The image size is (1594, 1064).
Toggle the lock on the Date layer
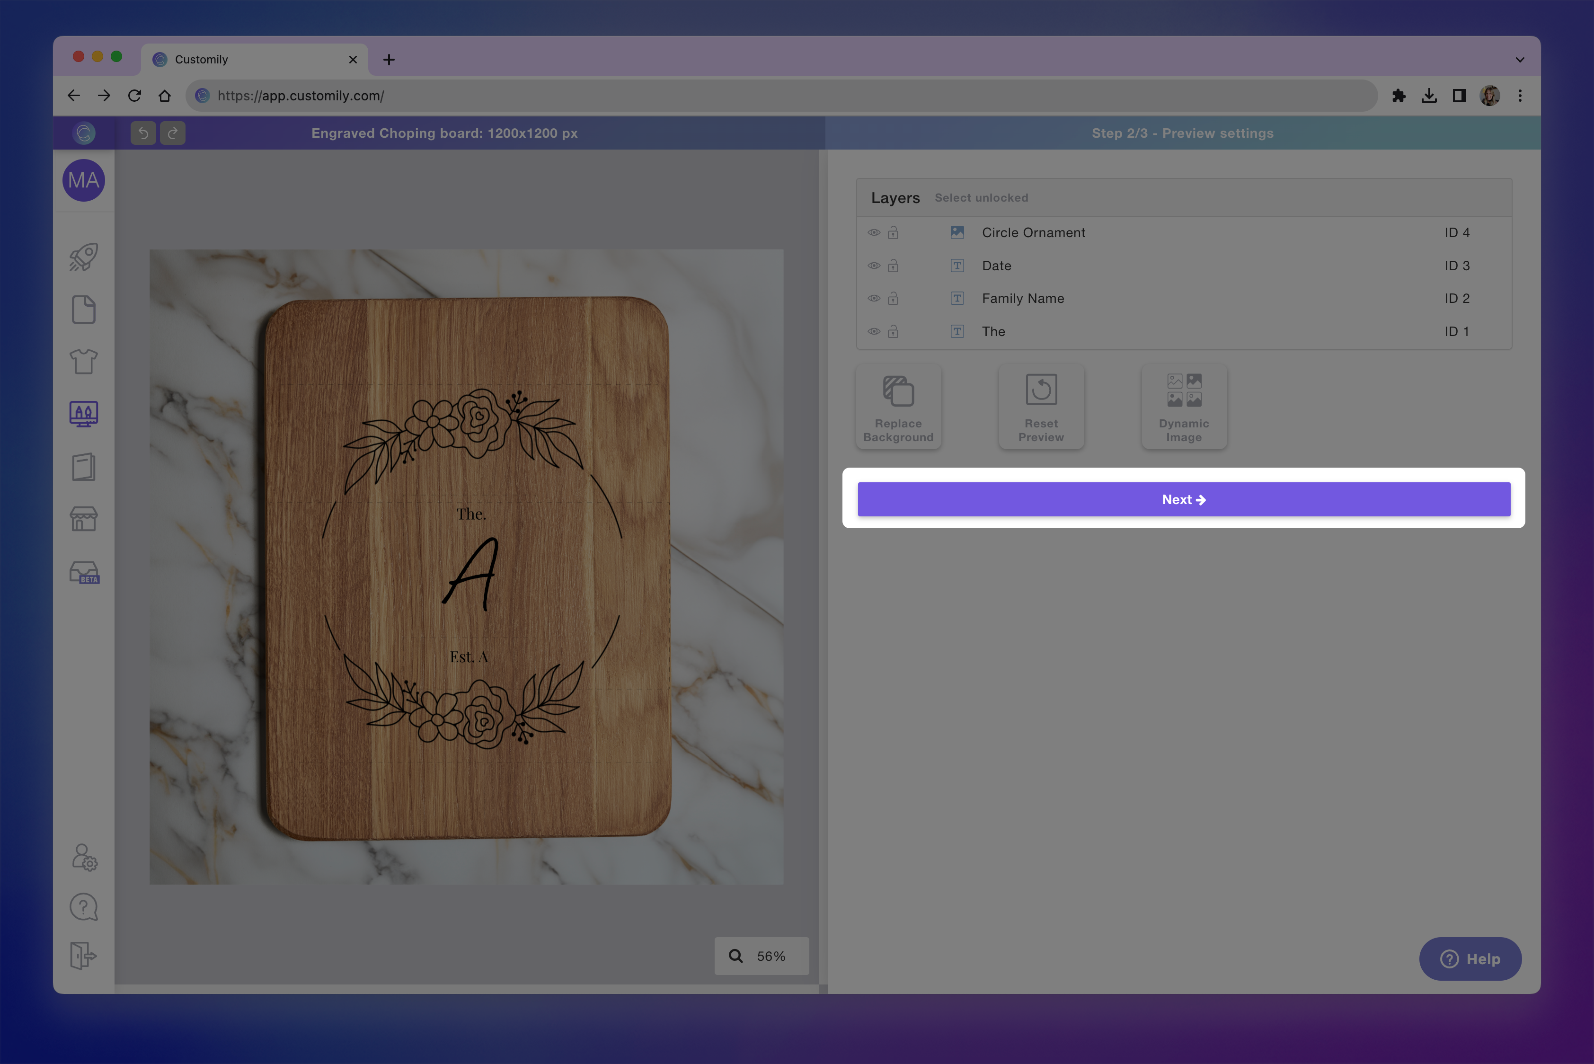coord(892,266)
